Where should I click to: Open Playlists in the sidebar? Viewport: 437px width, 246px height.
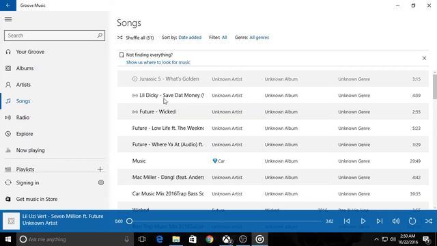(25, 169)
